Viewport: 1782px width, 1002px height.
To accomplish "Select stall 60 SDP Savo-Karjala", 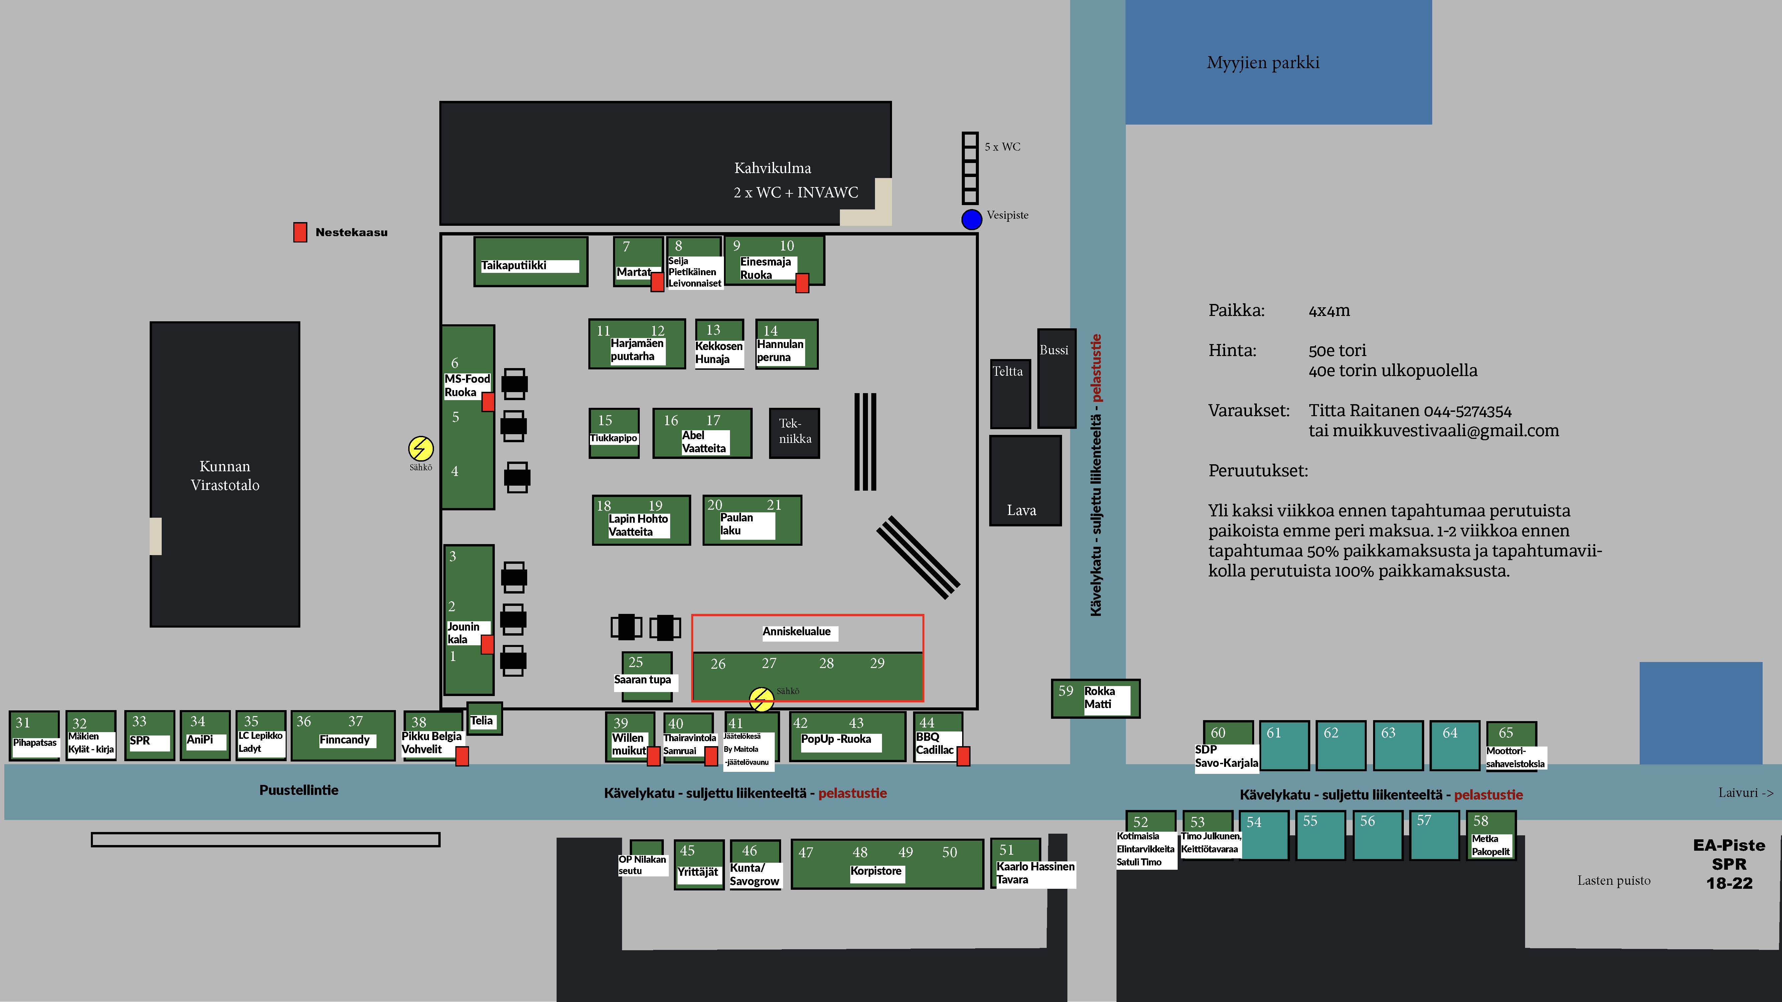I will click(1226, 746).
